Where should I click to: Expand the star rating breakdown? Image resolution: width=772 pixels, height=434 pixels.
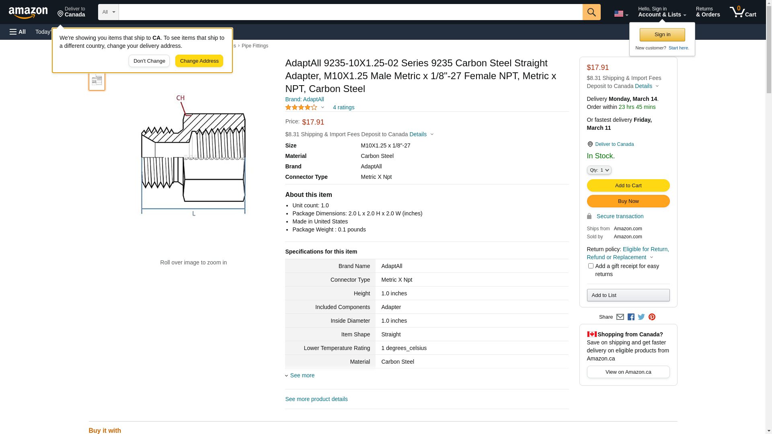click(305, 107)
